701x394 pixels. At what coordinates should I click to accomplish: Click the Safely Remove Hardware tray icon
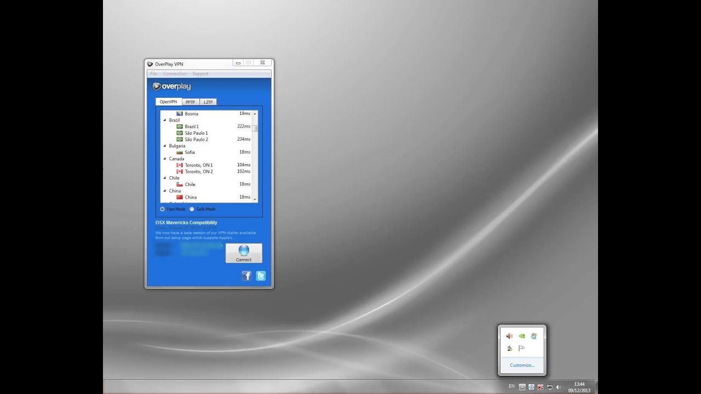click(x=509, y=348)
